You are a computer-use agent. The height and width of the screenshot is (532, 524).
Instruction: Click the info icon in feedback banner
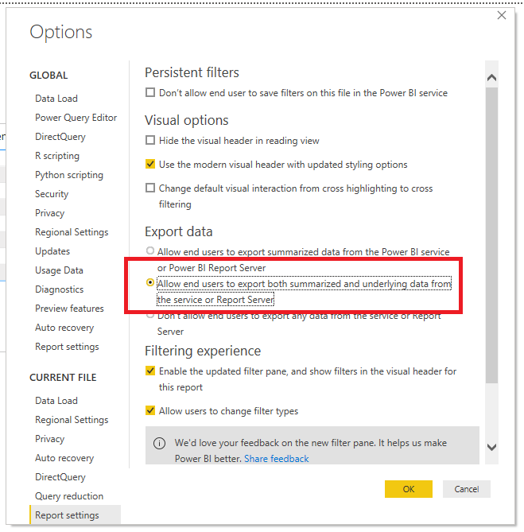click(x=159, y=443)
